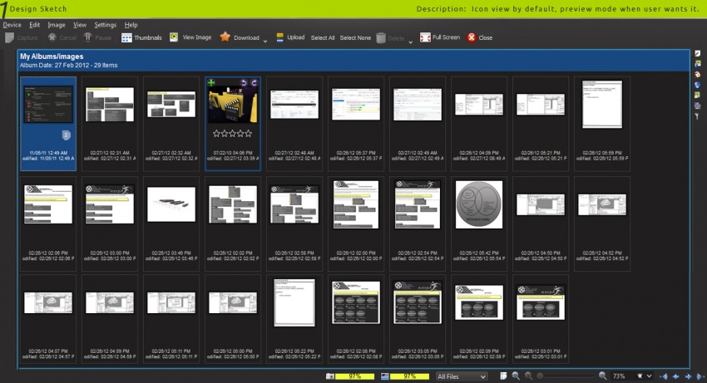Click the Download star icon

click(225, 37)
